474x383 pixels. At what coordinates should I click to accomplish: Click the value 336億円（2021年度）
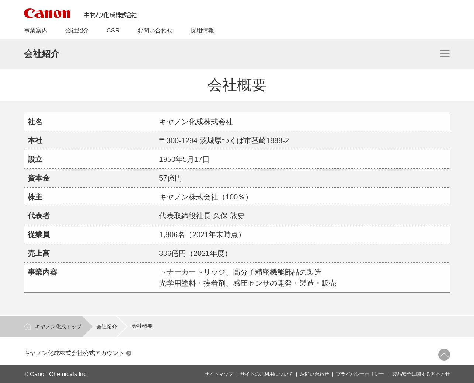click(x=195, y=253)
